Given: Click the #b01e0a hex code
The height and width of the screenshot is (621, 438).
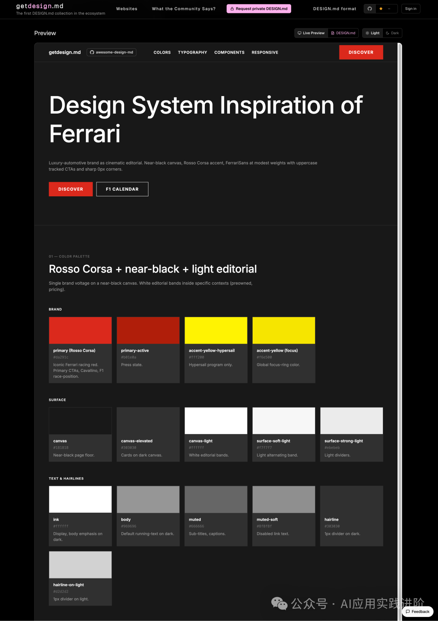Looking at the screenshot, I should coord(129,357).
